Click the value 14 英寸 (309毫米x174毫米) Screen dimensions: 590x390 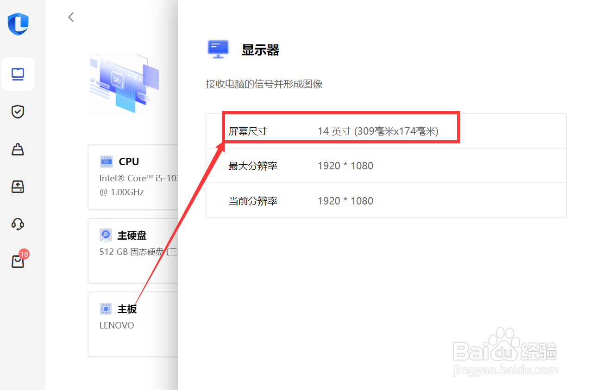[x=378, y=131]
